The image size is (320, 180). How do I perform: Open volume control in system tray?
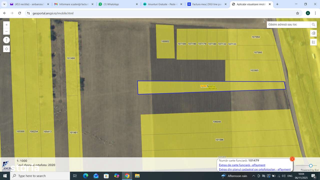click(x=283, y=176)
